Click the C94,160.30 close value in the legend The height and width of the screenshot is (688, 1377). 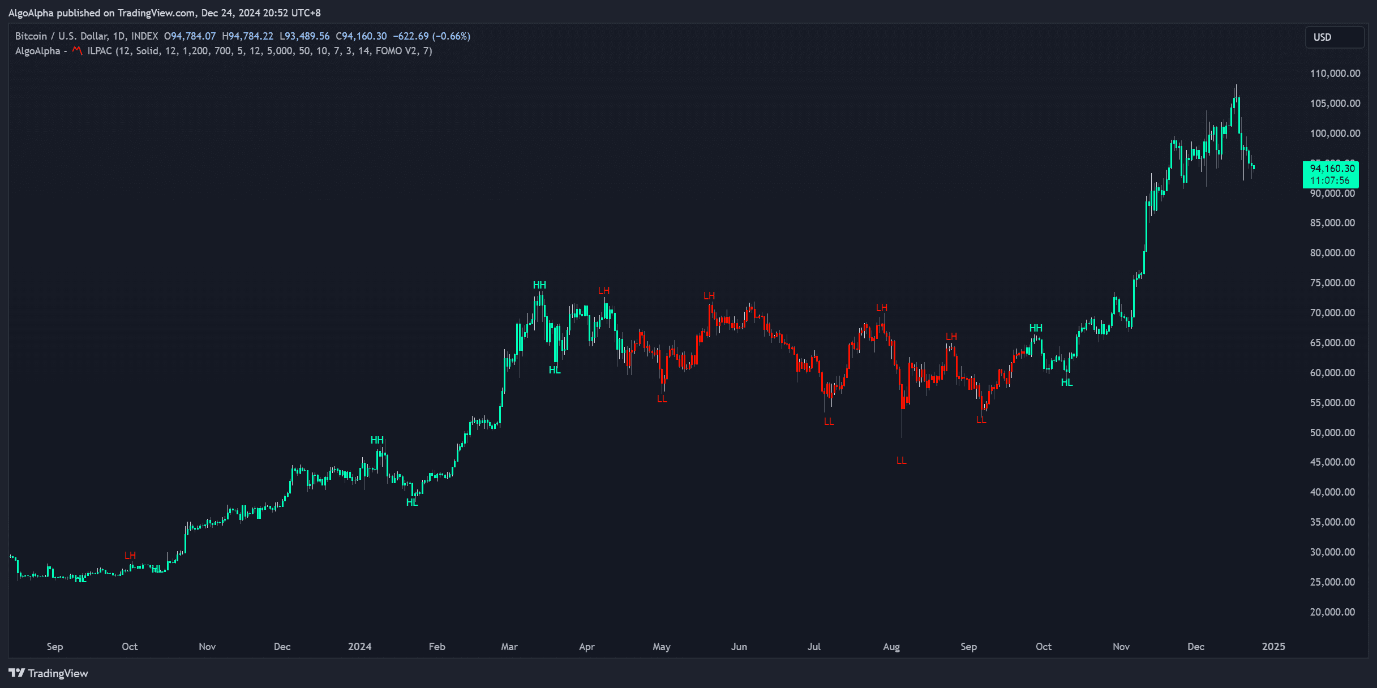click(x=362, y=36)
